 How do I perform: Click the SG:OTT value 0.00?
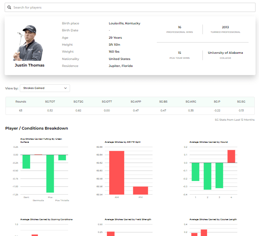(x=107, y=110)
